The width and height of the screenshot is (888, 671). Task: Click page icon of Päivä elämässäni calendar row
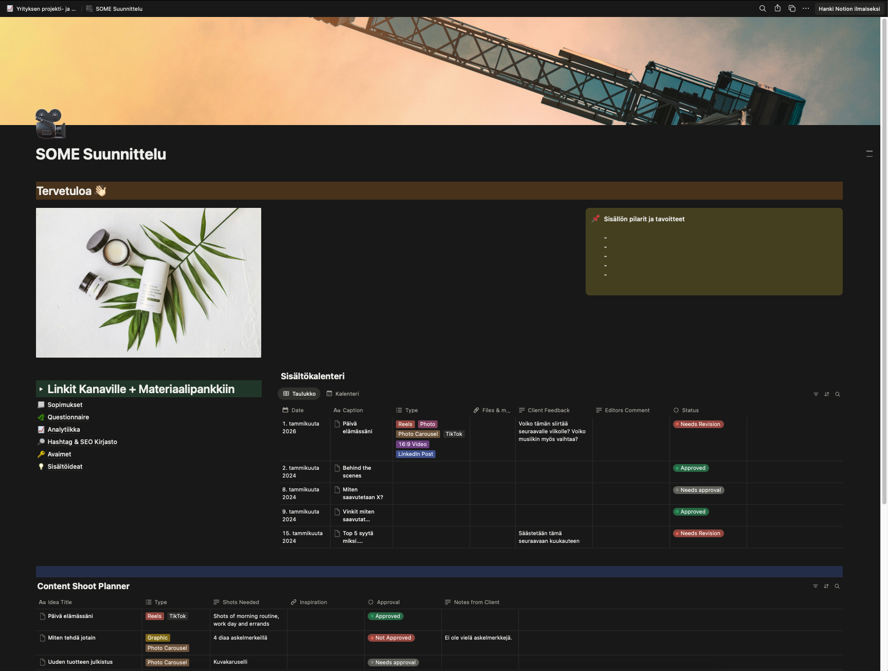click(337, 424)
